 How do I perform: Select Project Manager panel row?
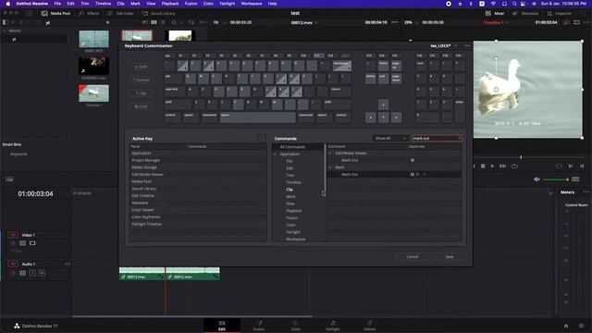coord(197,160)
